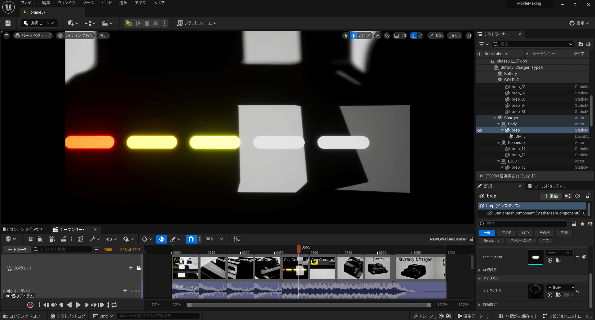Select the rotate gizmo tool in viewport
The image size is (595, 320).
tap(361, 36)
